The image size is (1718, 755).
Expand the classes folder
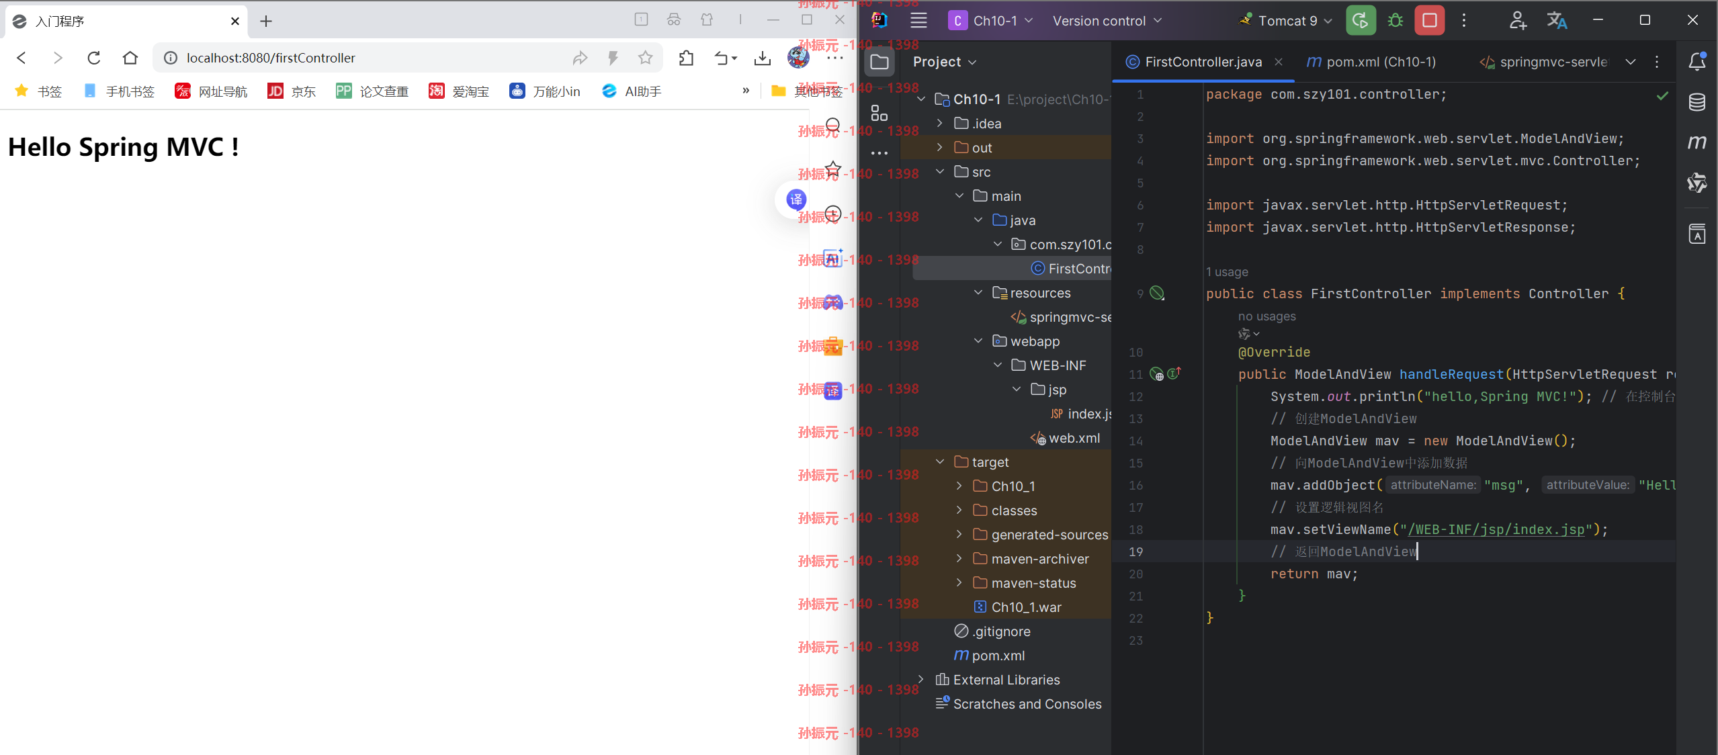(959, 510)
